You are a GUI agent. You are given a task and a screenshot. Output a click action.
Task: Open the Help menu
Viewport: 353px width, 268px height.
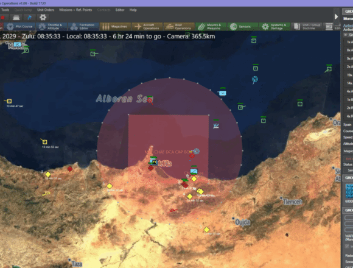coord(133,10)
